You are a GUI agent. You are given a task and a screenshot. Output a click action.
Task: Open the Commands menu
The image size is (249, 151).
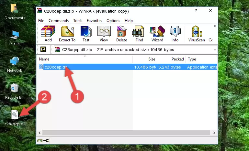coord(59,21)
